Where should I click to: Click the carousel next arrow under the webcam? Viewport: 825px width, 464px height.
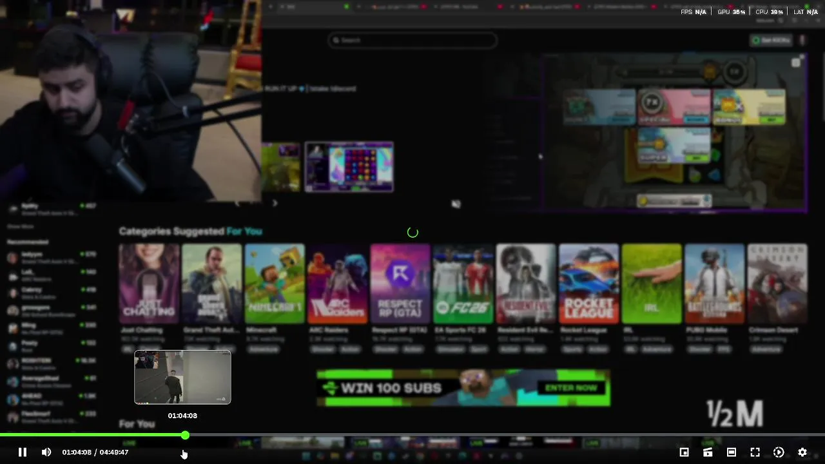pyautogui.click(x=275, y=203)
